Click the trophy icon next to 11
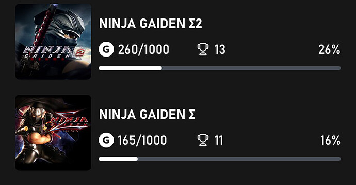Viewport: 356px width, 185px height. pos(203,140)
